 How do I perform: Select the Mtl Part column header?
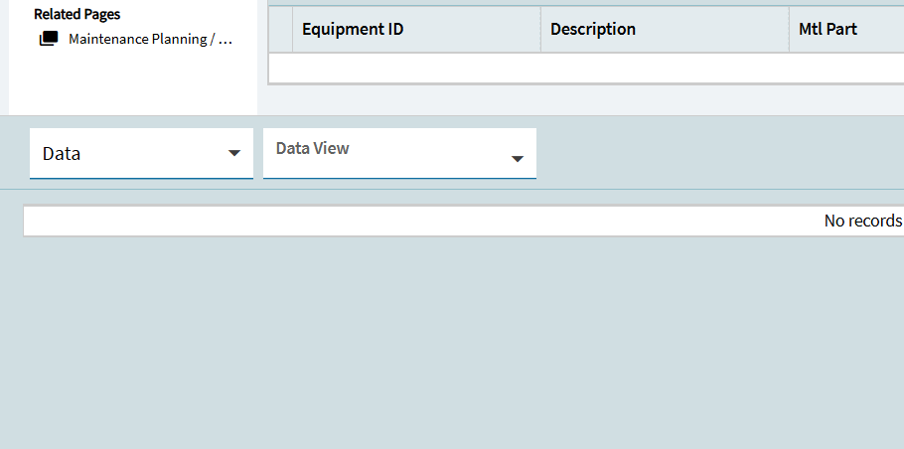click(x=828, y=29)
